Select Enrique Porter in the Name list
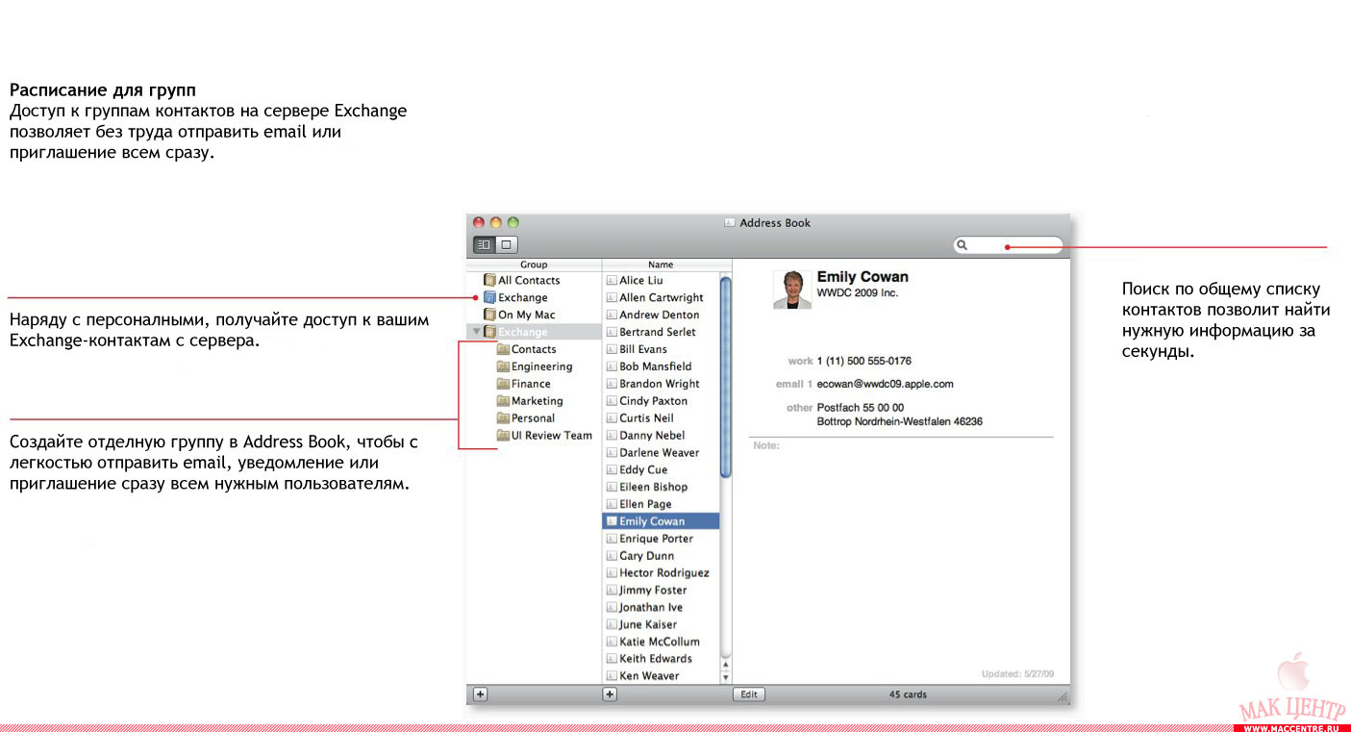1351x732 pixels. (661, 539)
